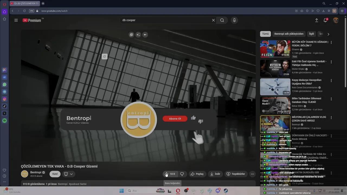Send thanks with Teşekkürler button
The image size is (347, 195).
(x=236, y=174)
